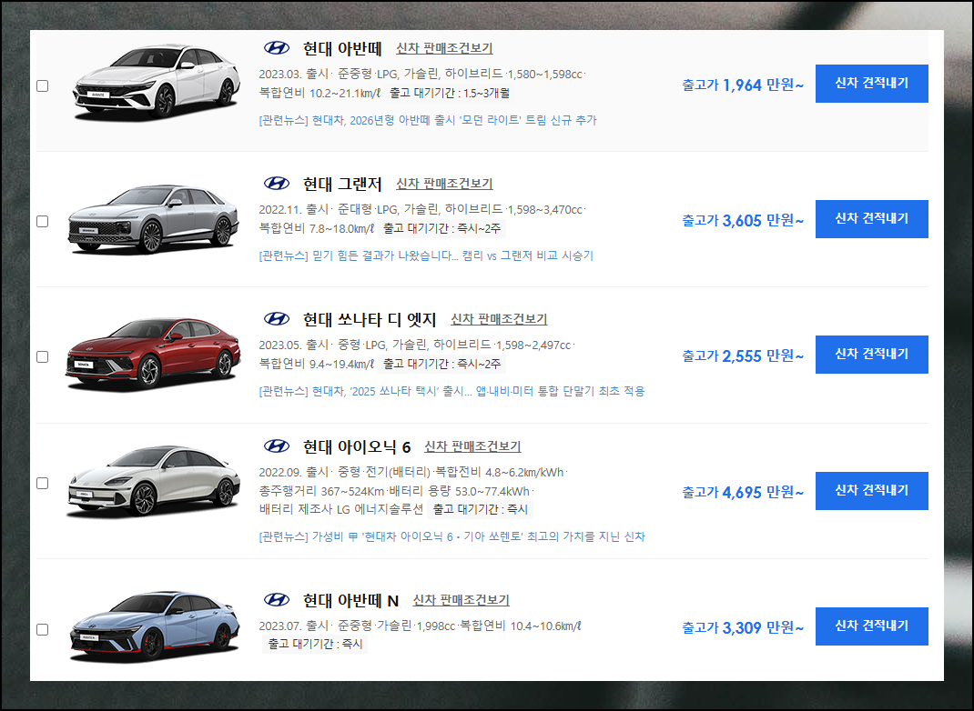Enable the checkbox for 현대 아반떼 N
Image resolution: width=974 pixels, height=711 pixels.
[x=42, y=629]
